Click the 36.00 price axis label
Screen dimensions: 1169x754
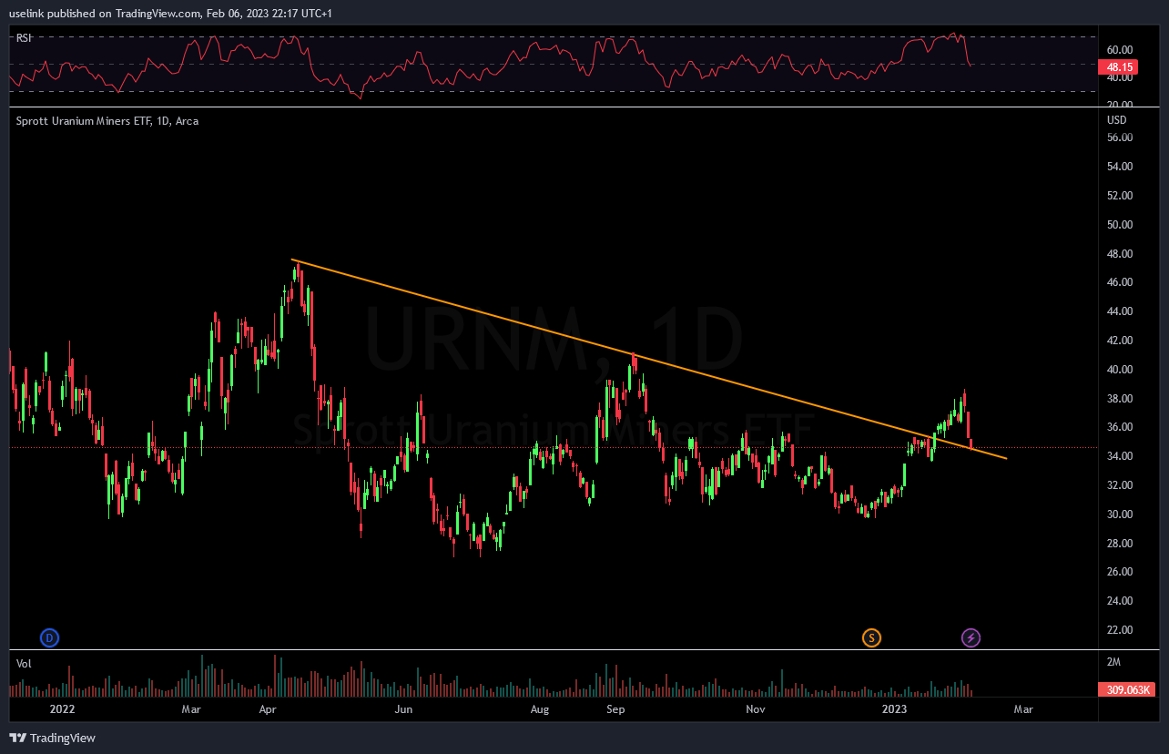pyautogui.click(x=1119, y=427)
